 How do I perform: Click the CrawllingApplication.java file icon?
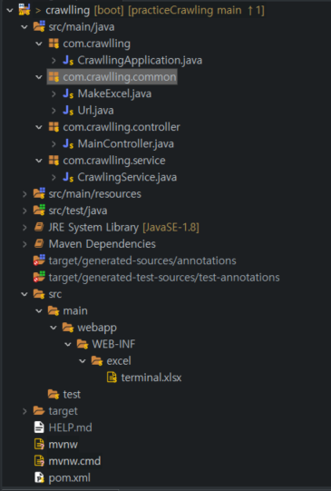[x=68, y=60]
